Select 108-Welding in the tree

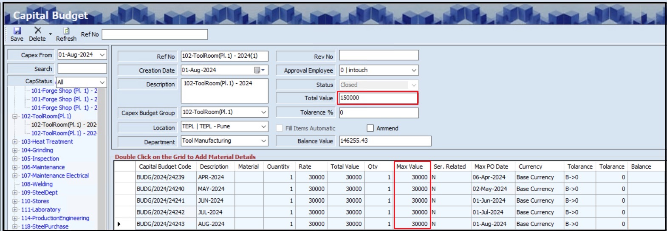tap(37, 184)
